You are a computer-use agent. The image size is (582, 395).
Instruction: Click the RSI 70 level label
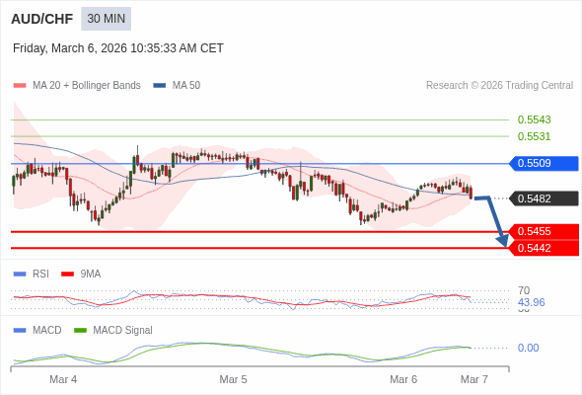(x=524, y=290)
